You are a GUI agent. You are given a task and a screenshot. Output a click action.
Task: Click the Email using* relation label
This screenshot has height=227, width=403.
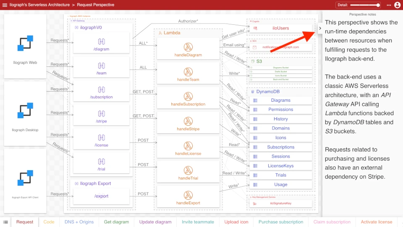click(234, 45)
